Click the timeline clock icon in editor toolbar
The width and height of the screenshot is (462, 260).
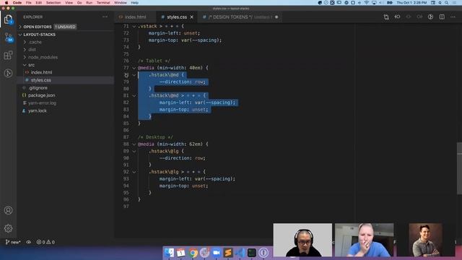pos(430,17)
